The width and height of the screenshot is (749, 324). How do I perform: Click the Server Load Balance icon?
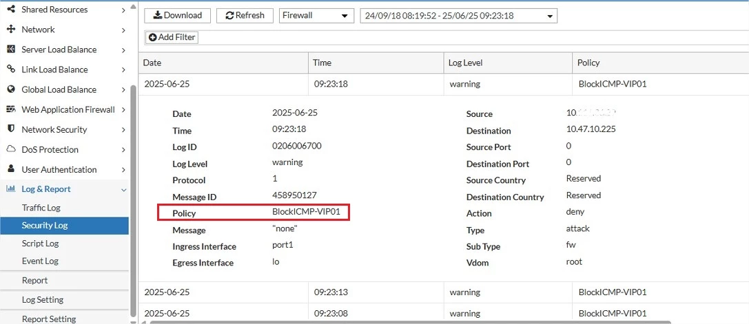(x=11, y=50)
